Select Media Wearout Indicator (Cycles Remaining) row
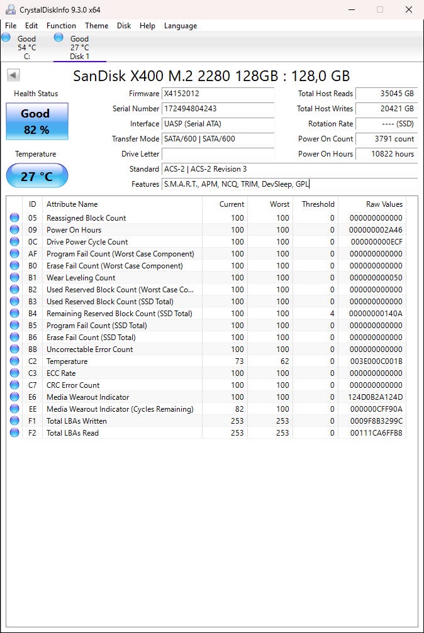The width and height of the screenshot is (424, 633). [206, 409]
